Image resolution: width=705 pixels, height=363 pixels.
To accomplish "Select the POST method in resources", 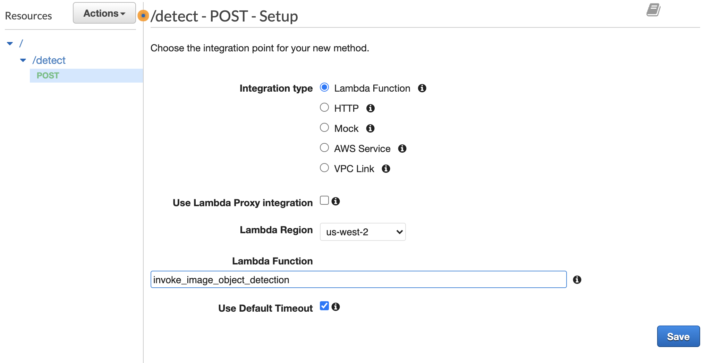I will 48,76.
